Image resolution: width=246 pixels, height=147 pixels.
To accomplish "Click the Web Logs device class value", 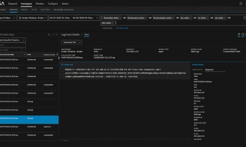I will [x=195, y=51].
